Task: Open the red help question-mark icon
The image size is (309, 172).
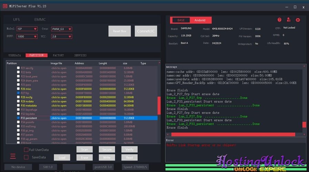Action: pos(279,20)
